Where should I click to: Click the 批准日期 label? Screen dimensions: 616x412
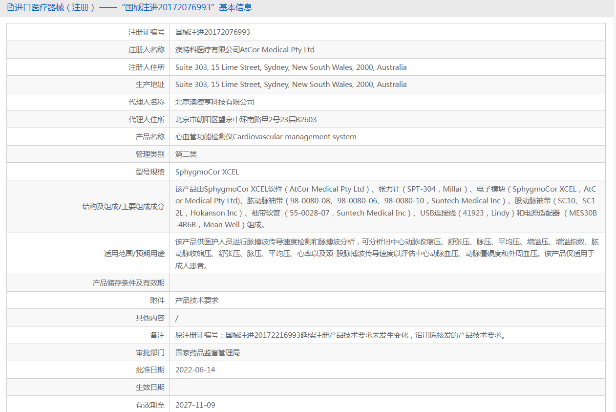click(150, 370)
